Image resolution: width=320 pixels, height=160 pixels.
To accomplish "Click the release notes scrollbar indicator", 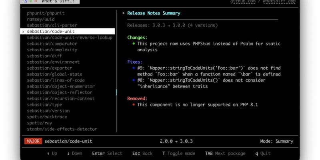I will coord(116,92).
